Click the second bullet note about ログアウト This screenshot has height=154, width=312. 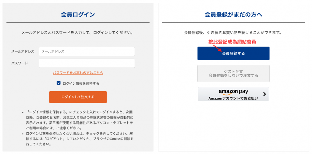[80, 138]
